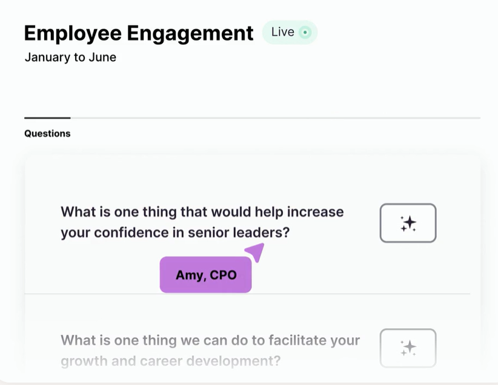498x385 pixels.
Task: Click 'What is one thing we can do' line
Action: pos(210,341)
